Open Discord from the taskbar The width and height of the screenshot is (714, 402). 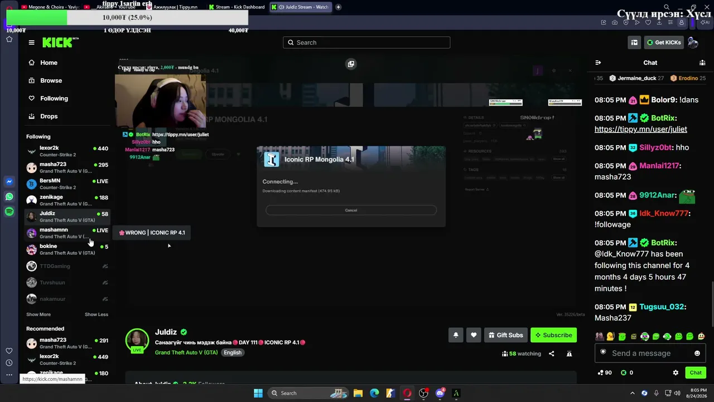point(440,393)
